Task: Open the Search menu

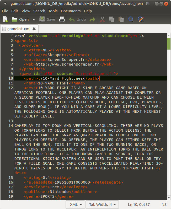Action: point(39,11)
